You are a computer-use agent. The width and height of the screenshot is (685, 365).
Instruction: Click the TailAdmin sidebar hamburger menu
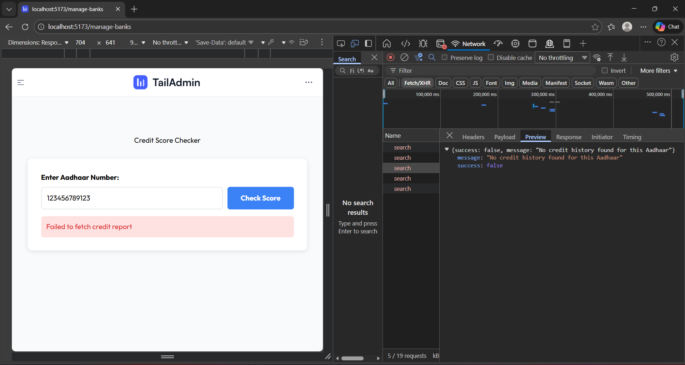(21, 82)
